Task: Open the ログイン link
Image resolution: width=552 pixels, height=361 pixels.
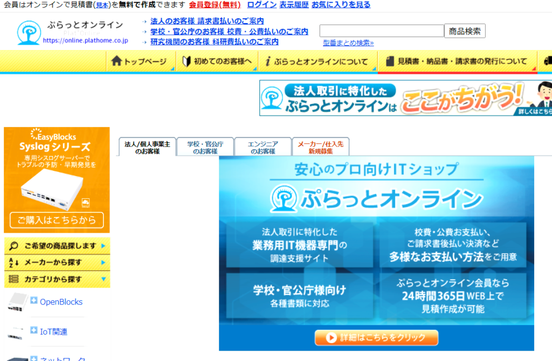Action: (x=261, y=4)
